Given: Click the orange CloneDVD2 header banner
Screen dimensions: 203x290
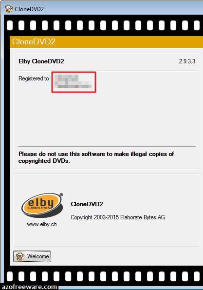Looking at the screenshot, I should coord(107,42).
